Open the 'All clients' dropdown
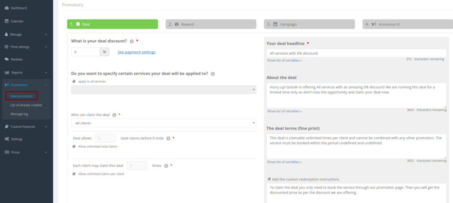The image size is (453, 203). tap(164, 123)
